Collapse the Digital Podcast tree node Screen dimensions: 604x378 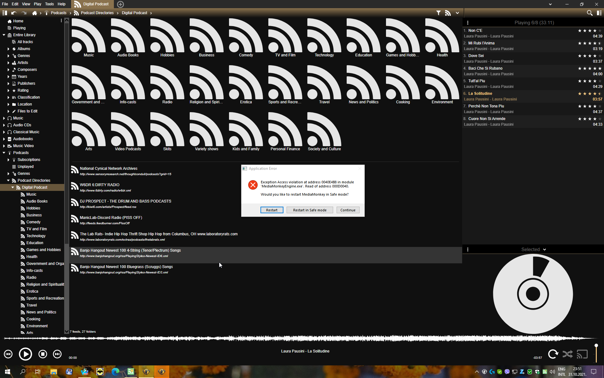click(x=13, y=187)
